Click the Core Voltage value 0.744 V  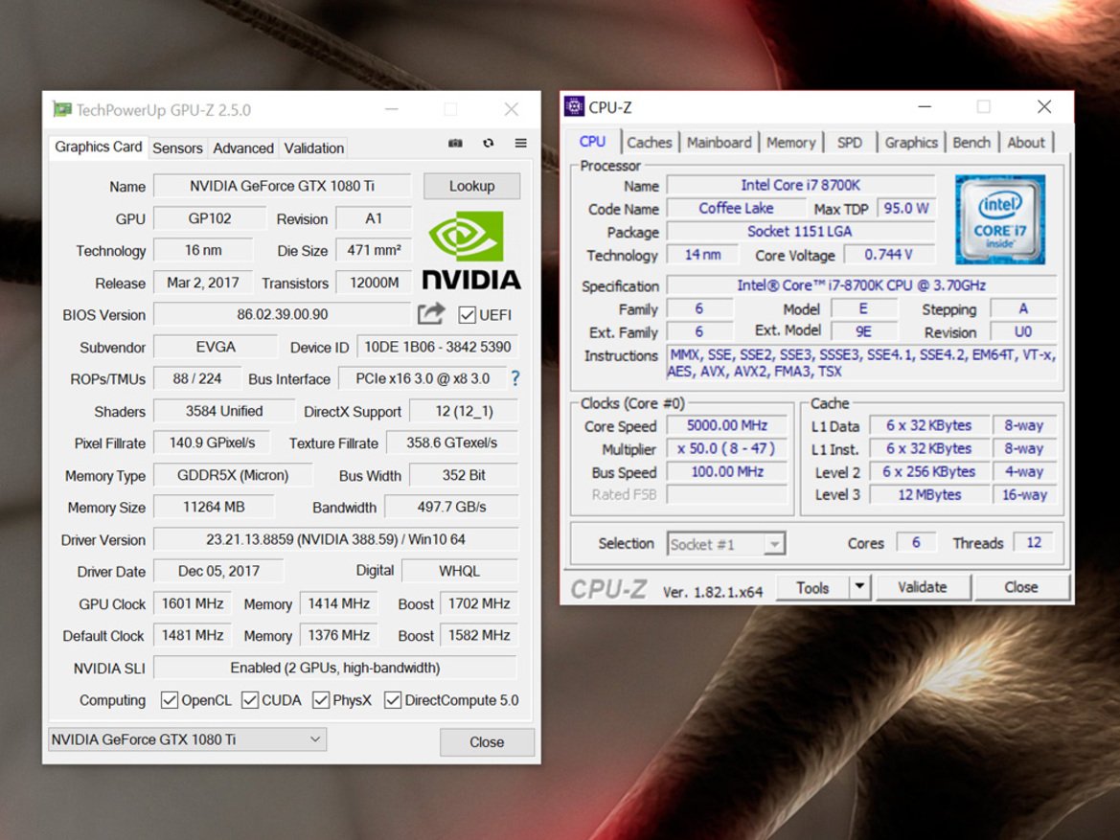point(888,254)
